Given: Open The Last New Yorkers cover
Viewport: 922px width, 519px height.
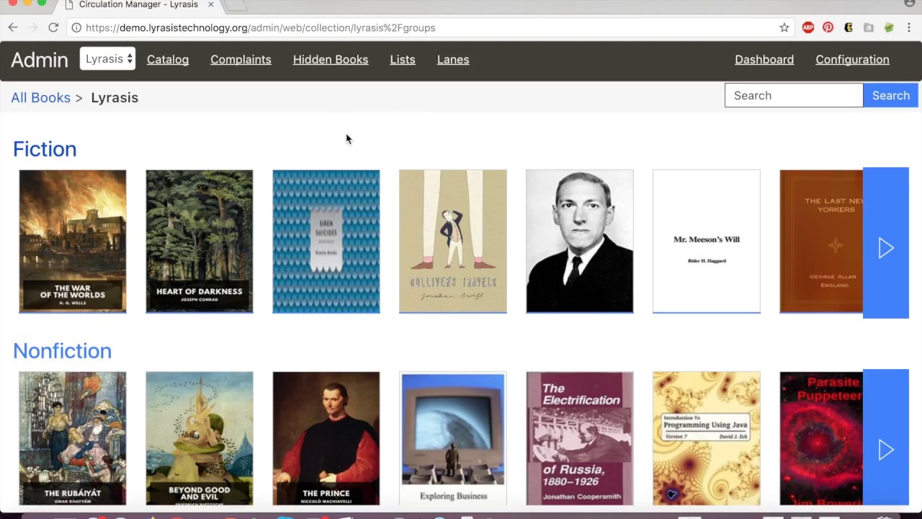Looking at the screenshot, I should coord(821,241).
